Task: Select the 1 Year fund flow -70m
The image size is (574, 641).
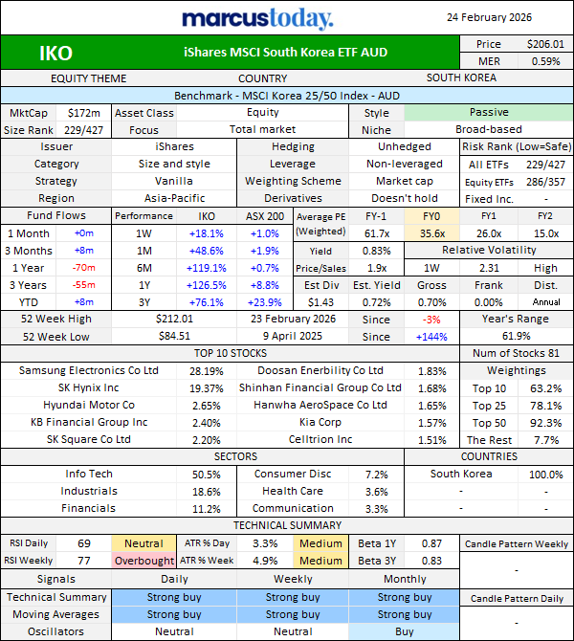Action: click(84, 268)
